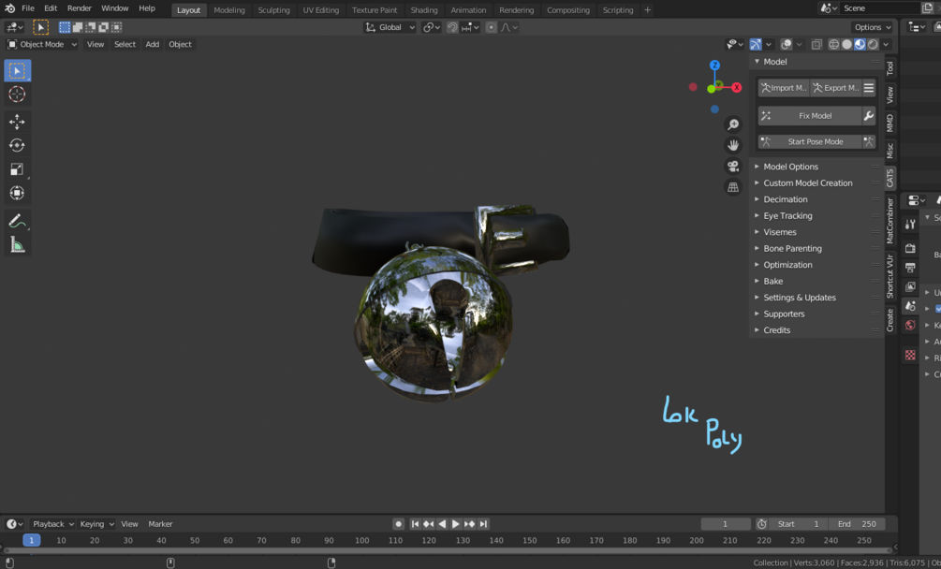Open Options dropdown in header

click(x=873, y=27)
